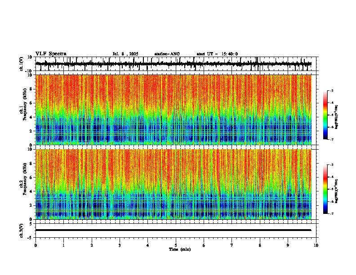Click the 'ch.1(V)' axis label
356x275 pixels.
pyautogui.click(x=22, y=64)
